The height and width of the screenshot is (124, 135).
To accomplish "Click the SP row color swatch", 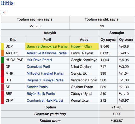I will click(x=2, y=87).
